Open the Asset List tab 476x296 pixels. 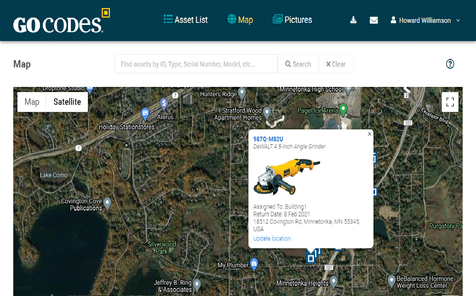pos(186,20)
